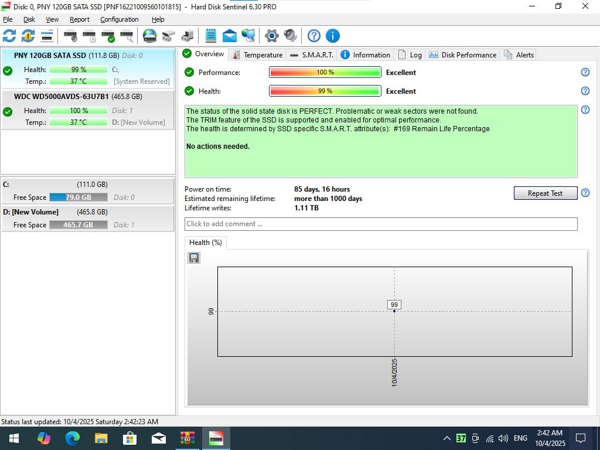The height and width of the screenshot is (450, 600).
Task: Click the gear configuration icon in toolbar
Action: click(x=271, y=36)
